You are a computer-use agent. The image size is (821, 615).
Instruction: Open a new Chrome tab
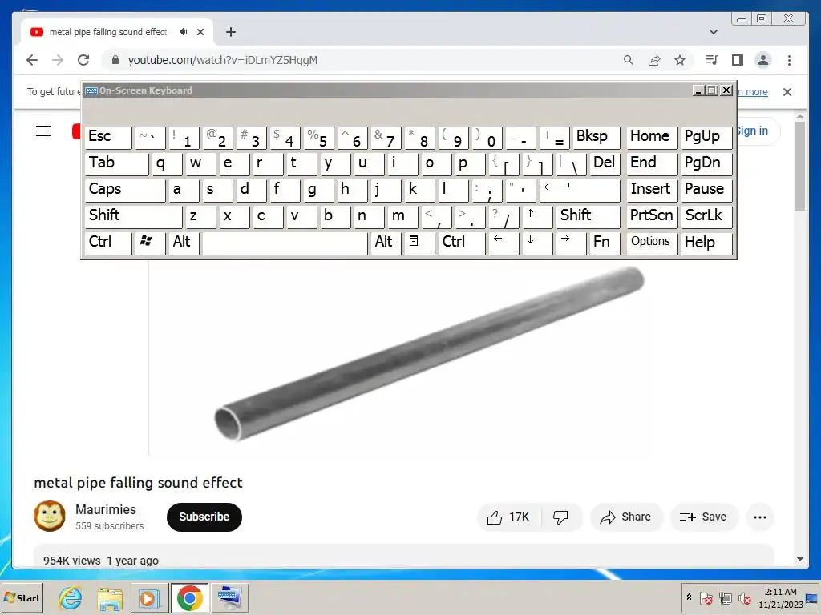(x=230, y=32)
